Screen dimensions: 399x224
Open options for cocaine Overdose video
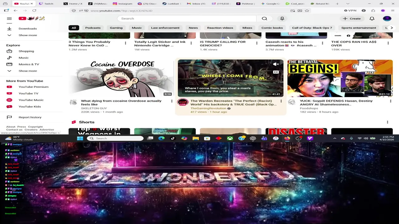tap(172, 101)
